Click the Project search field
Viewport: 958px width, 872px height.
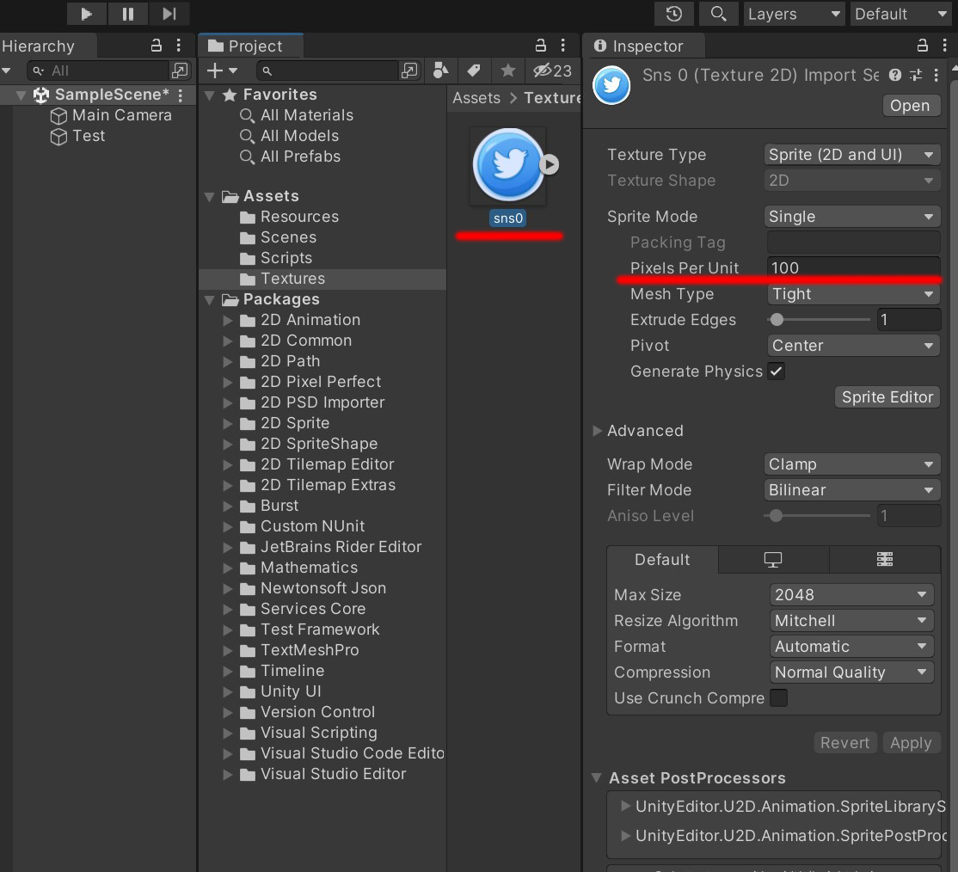point(328,71)
